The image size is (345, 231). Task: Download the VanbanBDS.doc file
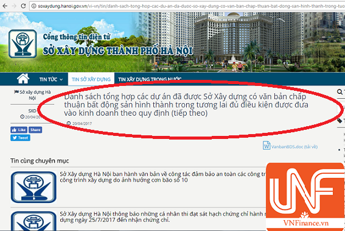point(294,146)
